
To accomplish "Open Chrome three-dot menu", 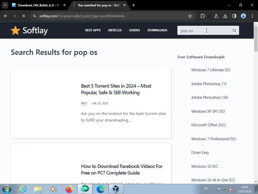I will pos(252,16).
